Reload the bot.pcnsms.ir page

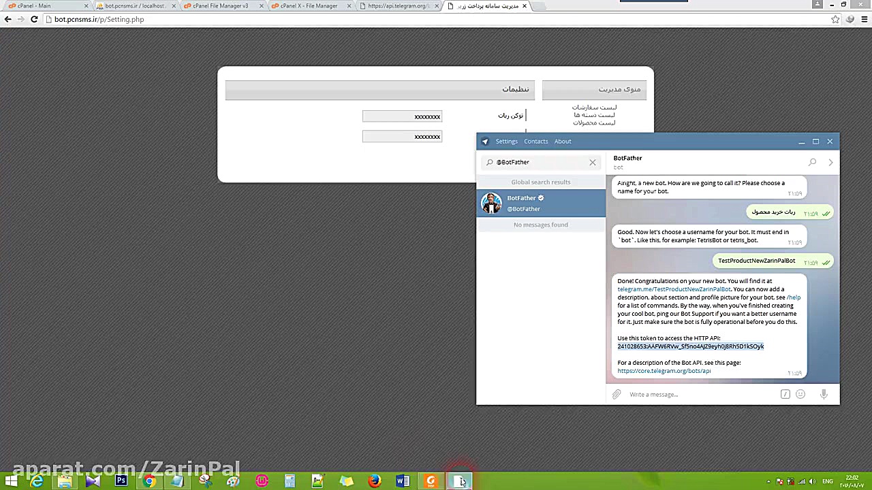(x=34, y=19)
